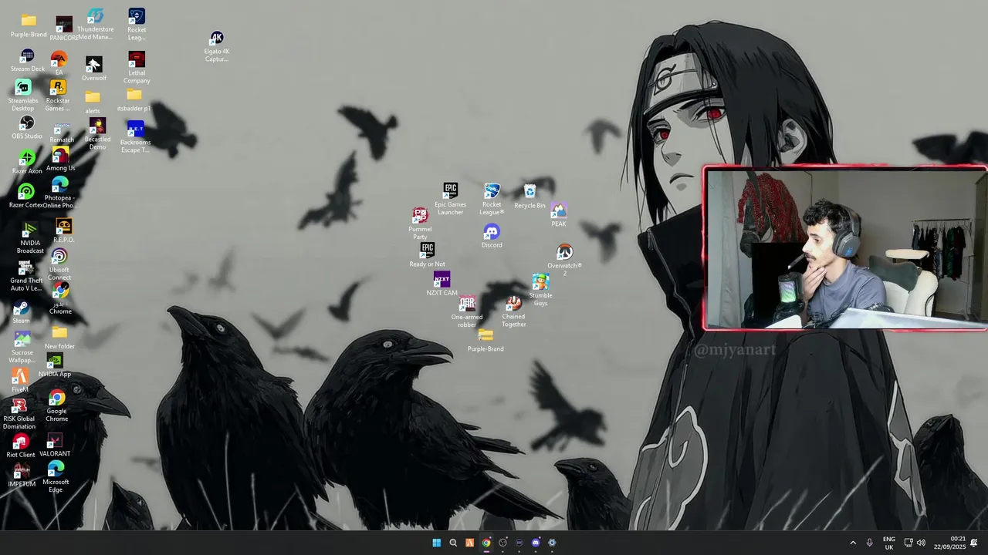Screen dimensions: 988x555
Task: Select the Ready or Not shortcut
Action: pyautogui.click(x=428, y=255)
